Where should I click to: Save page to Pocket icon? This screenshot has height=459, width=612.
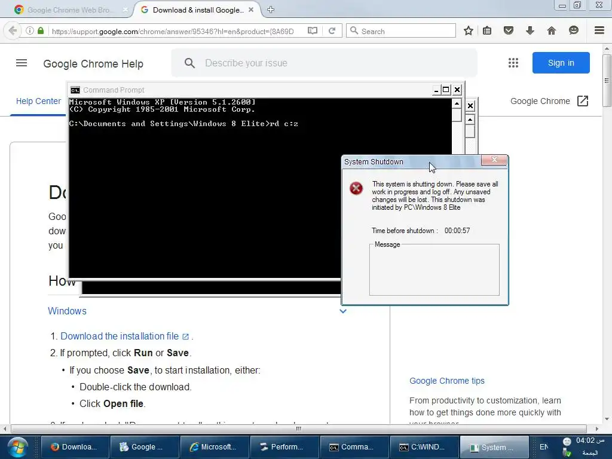point(509,30)
